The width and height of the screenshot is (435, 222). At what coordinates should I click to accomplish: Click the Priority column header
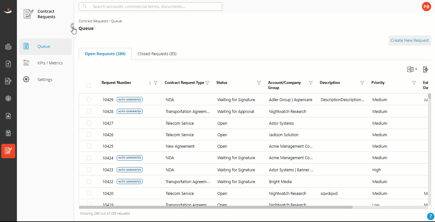click(x=378, y=83)
